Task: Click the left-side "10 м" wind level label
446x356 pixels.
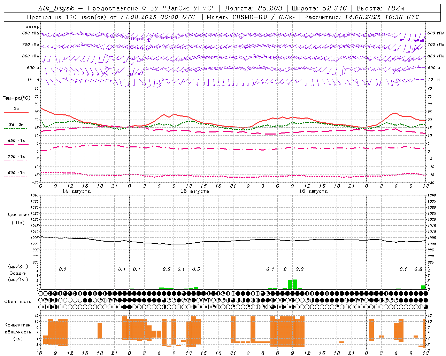Action: point(33,79)
